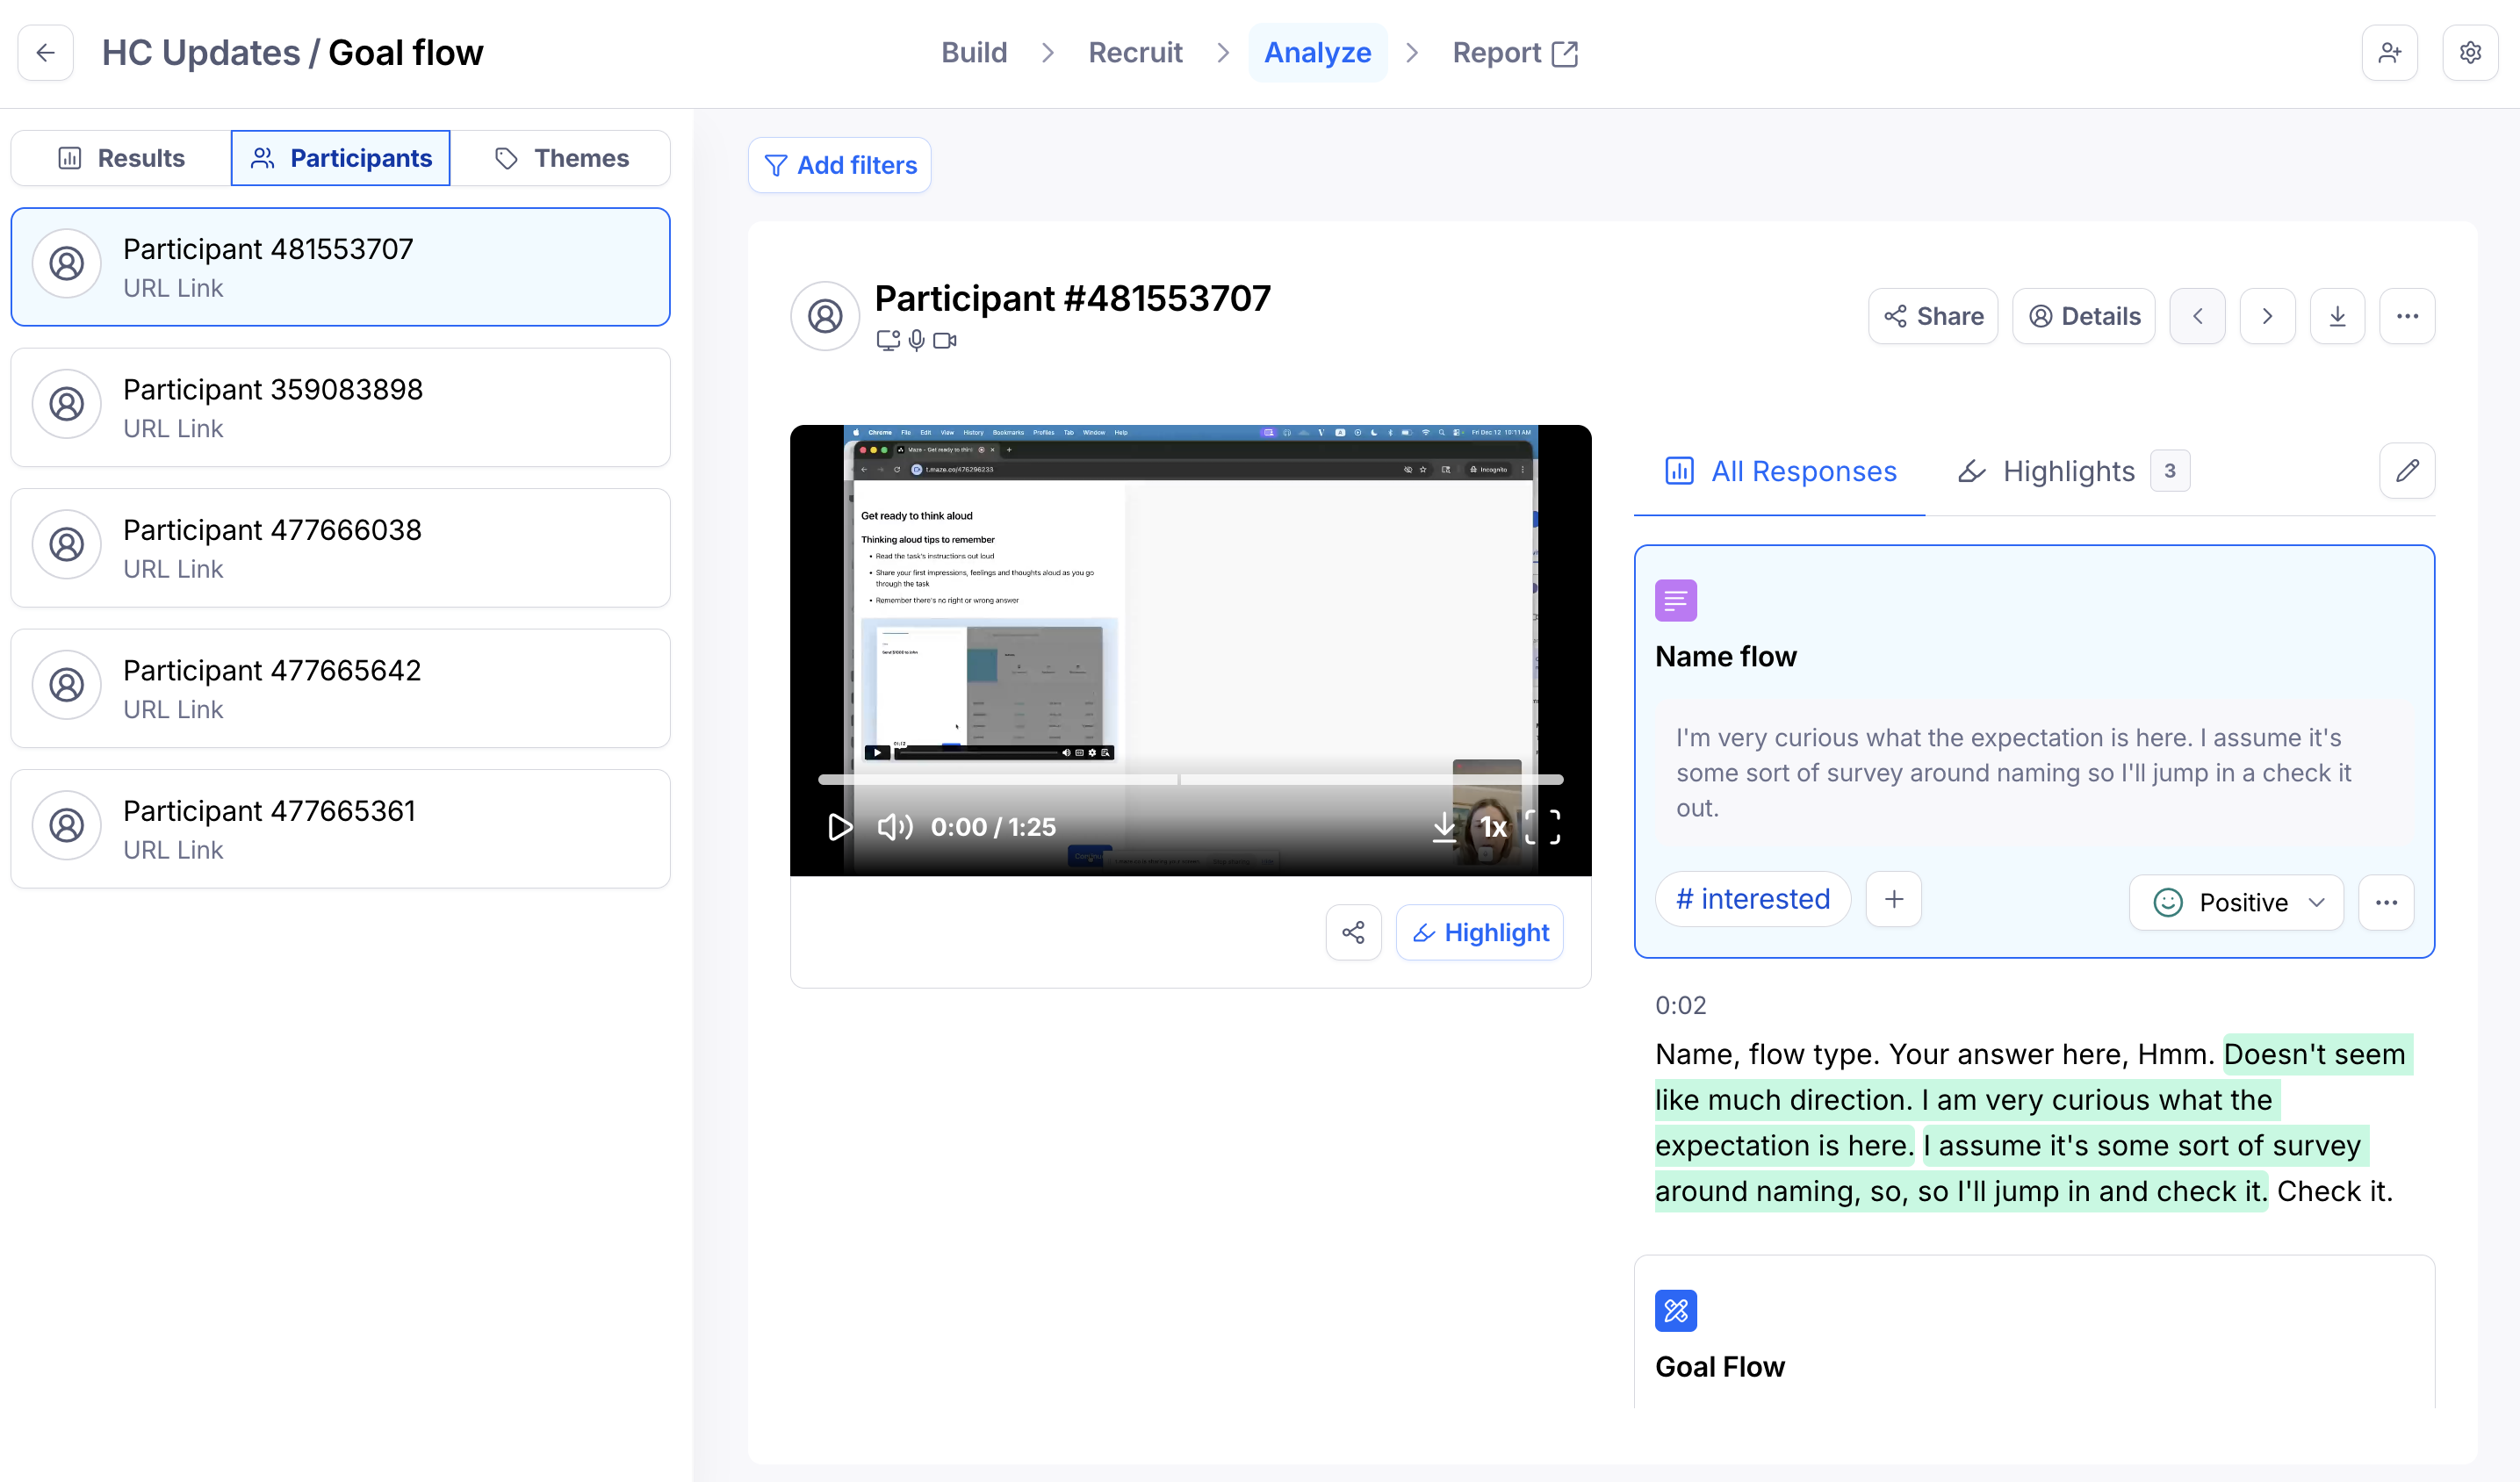This screenshot has width=2520, height=1482.
Task: Change the 1x playback speed
Action: 1493,827
